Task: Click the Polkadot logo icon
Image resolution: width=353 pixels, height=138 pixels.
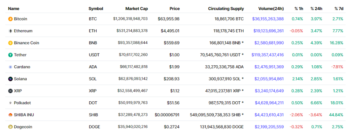Action: [x=10, y=103]
